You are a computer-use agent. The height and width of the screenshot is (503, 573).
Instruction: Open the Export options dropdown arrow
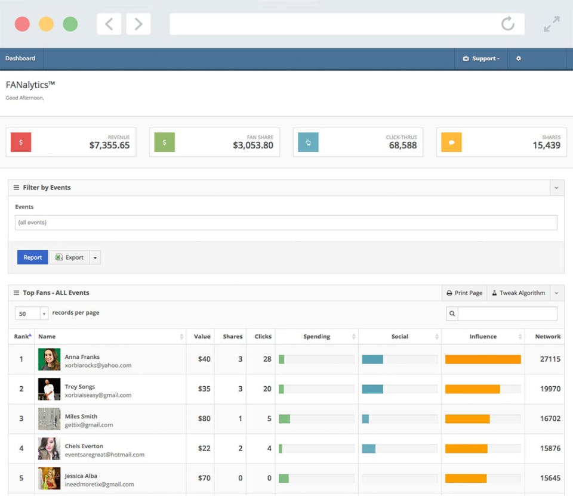95,257
